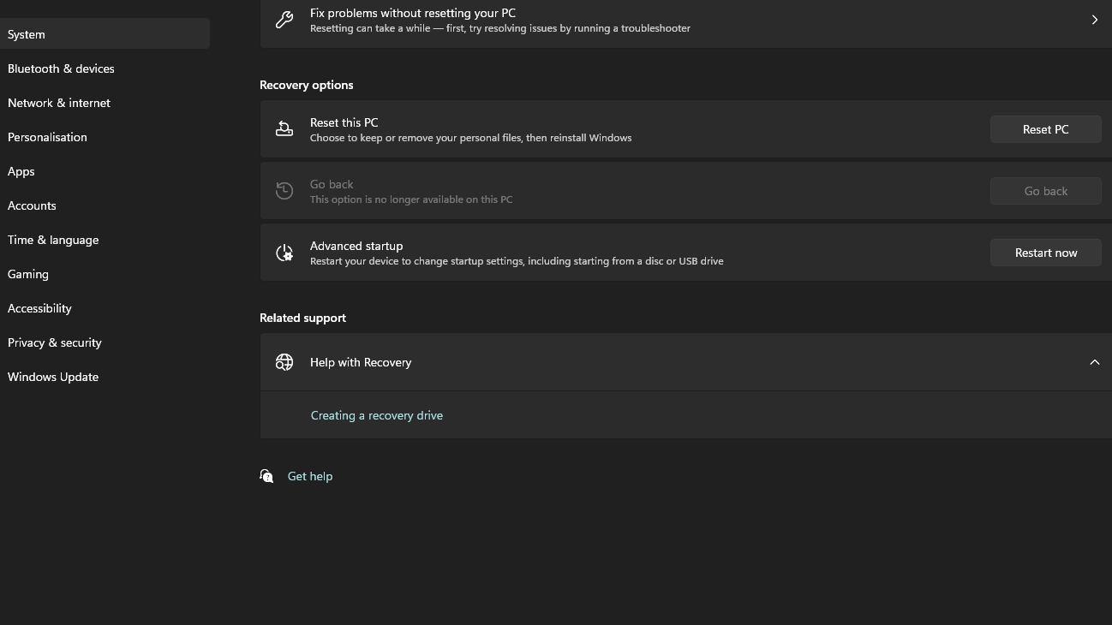The width and height of the screenshot is (1112, 625).
Task: Click the wrench troubleshooter icon
Action: (284, 20)
